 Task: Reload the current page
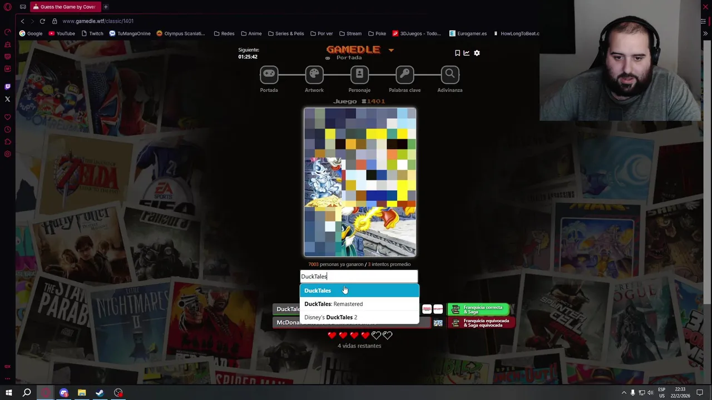point(42,21)
